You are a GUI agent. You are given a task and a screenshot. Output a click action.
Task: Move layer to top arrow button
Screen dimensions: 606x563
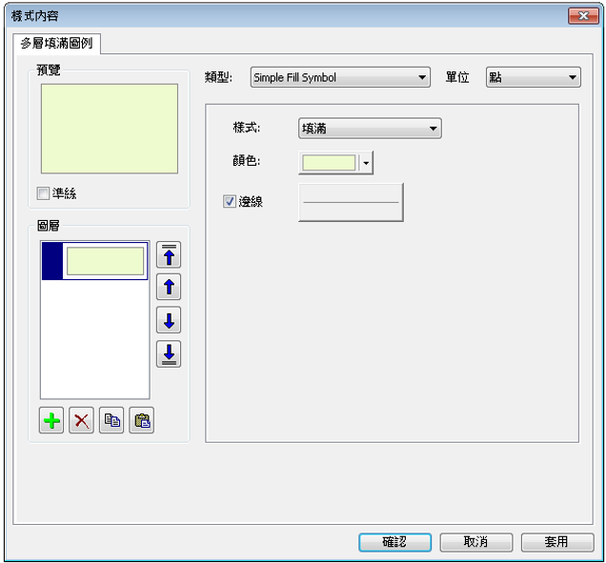click(x=169, y=254)
